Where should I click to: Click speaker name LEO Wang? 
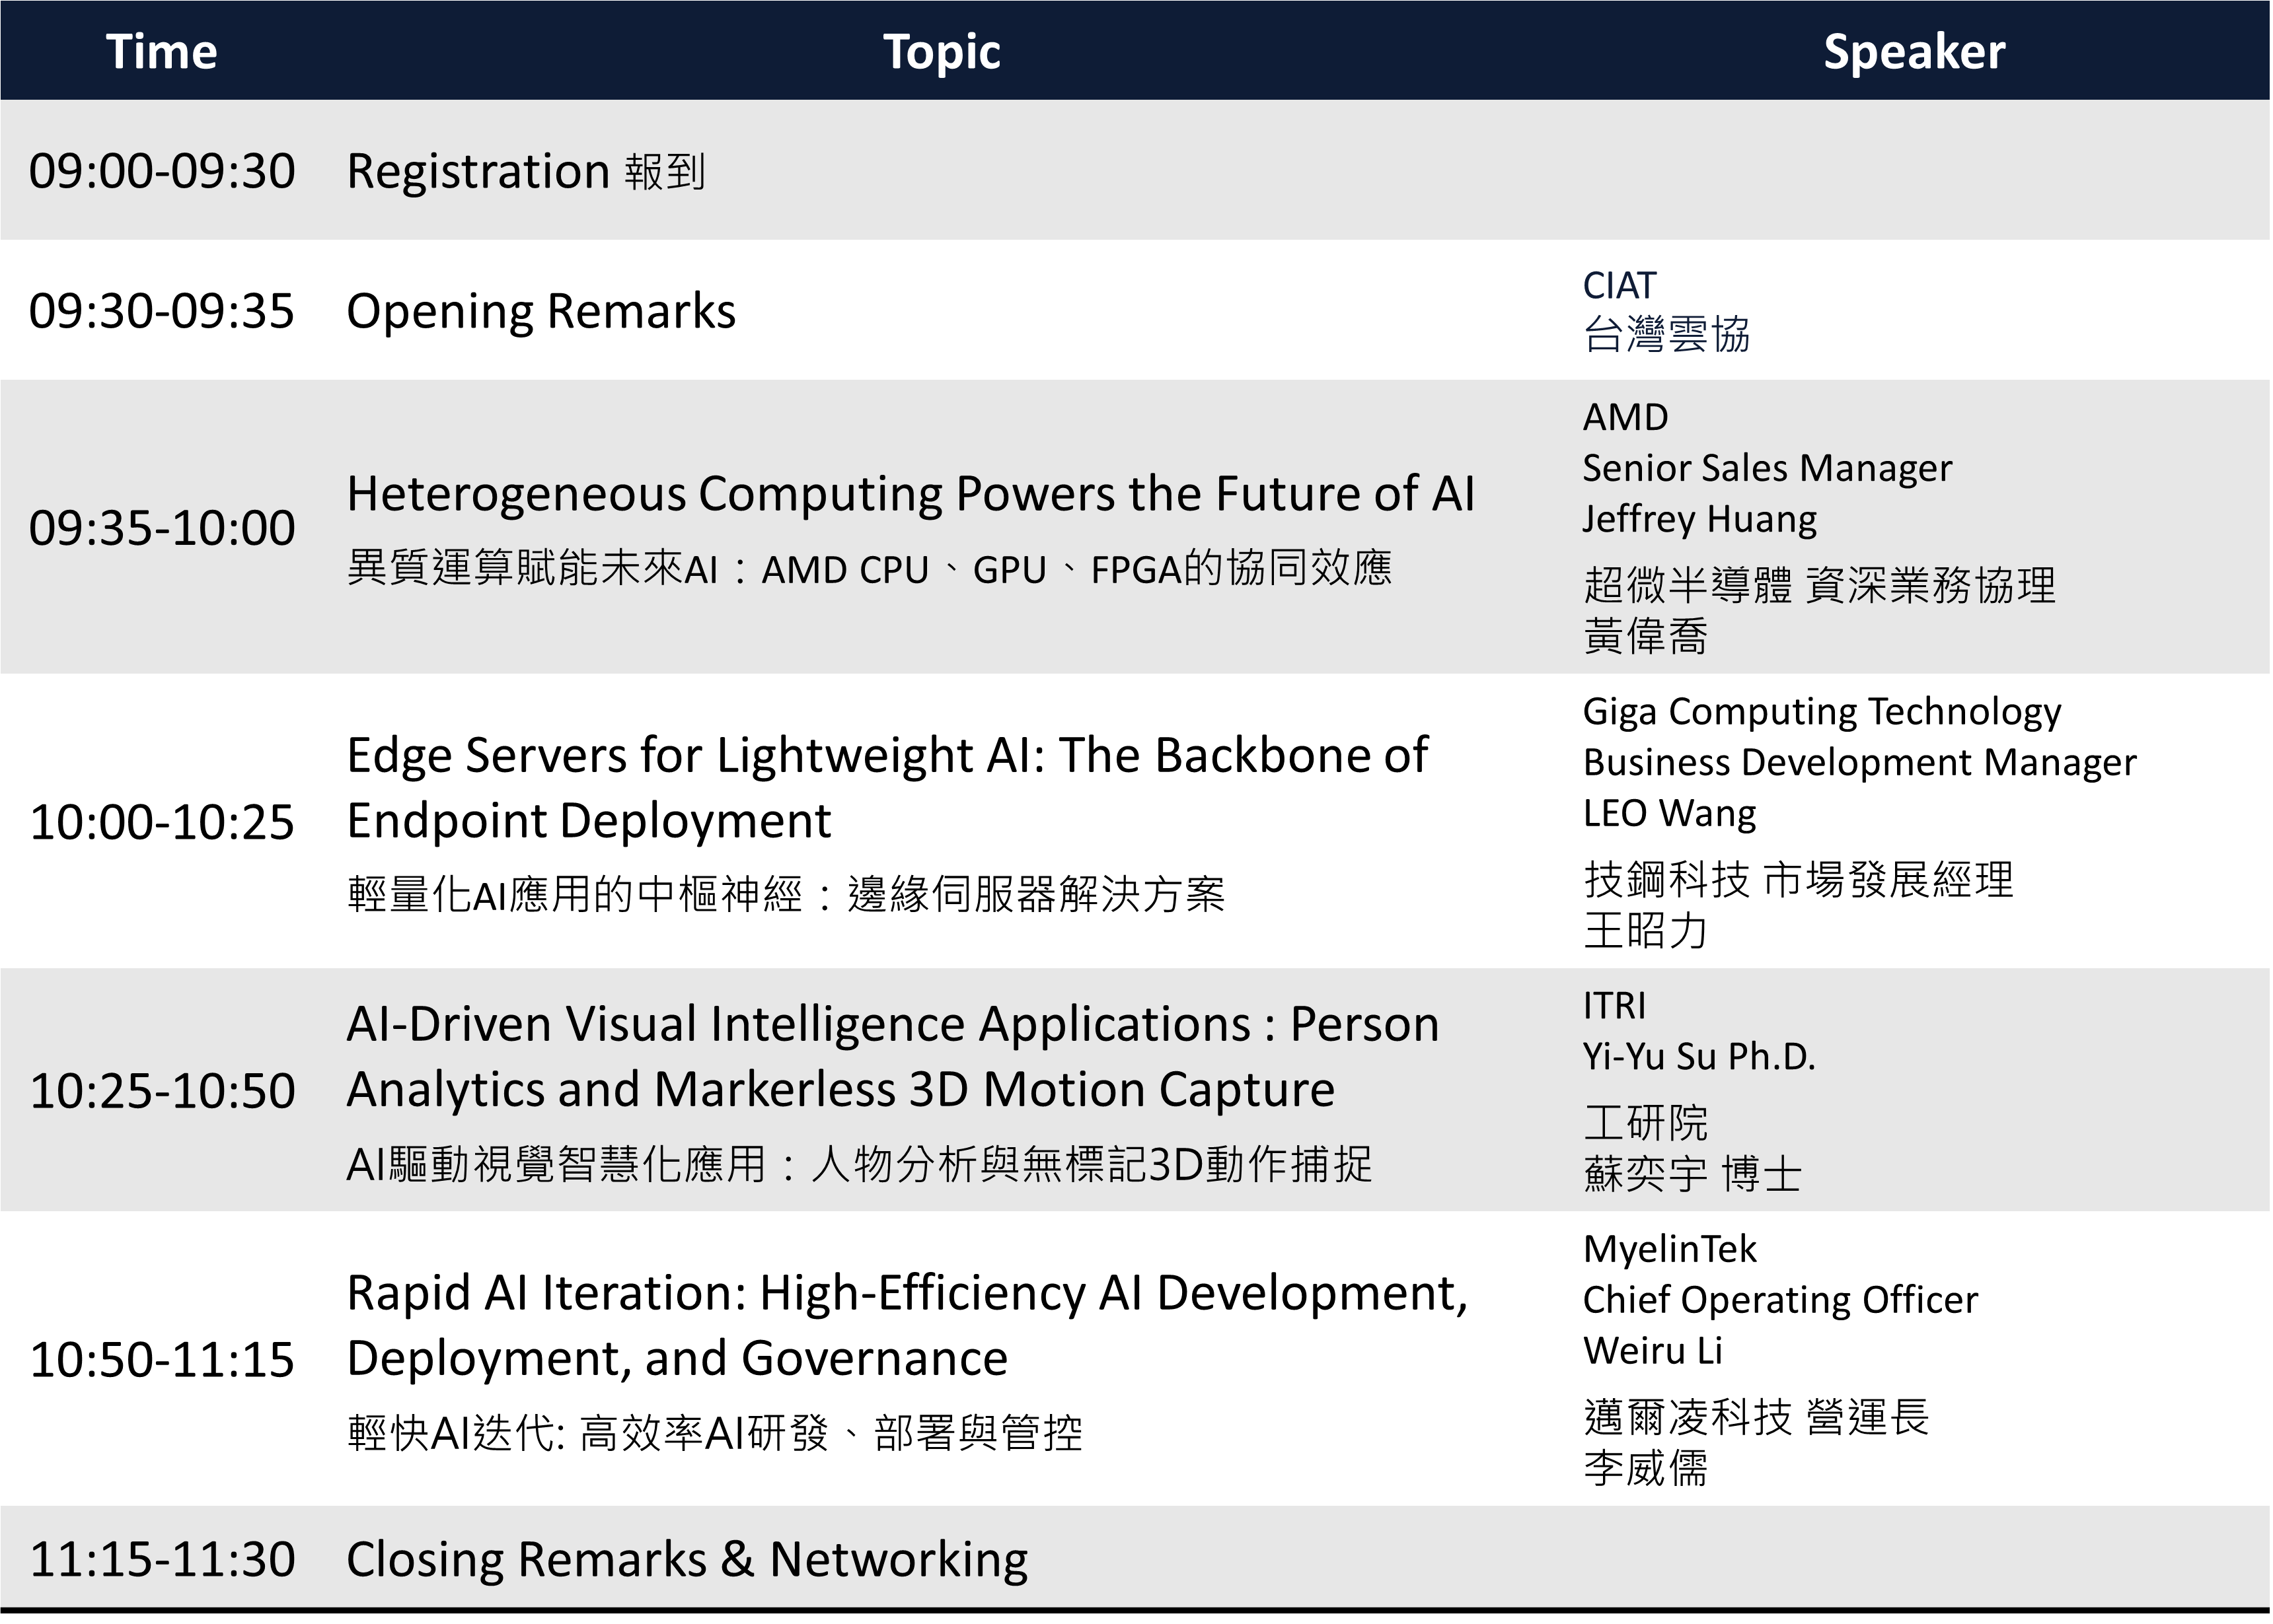click(1668, 813)
